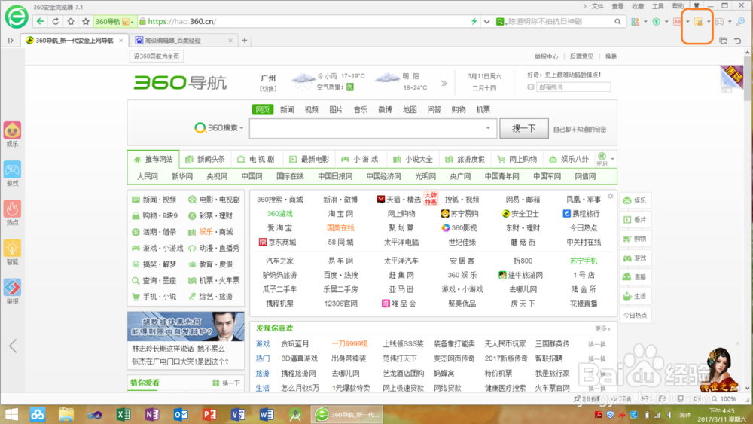Viewport: 753px width, 424px height.
Task: Switch to the 最新电影 category tab
Action: point(309,159)
